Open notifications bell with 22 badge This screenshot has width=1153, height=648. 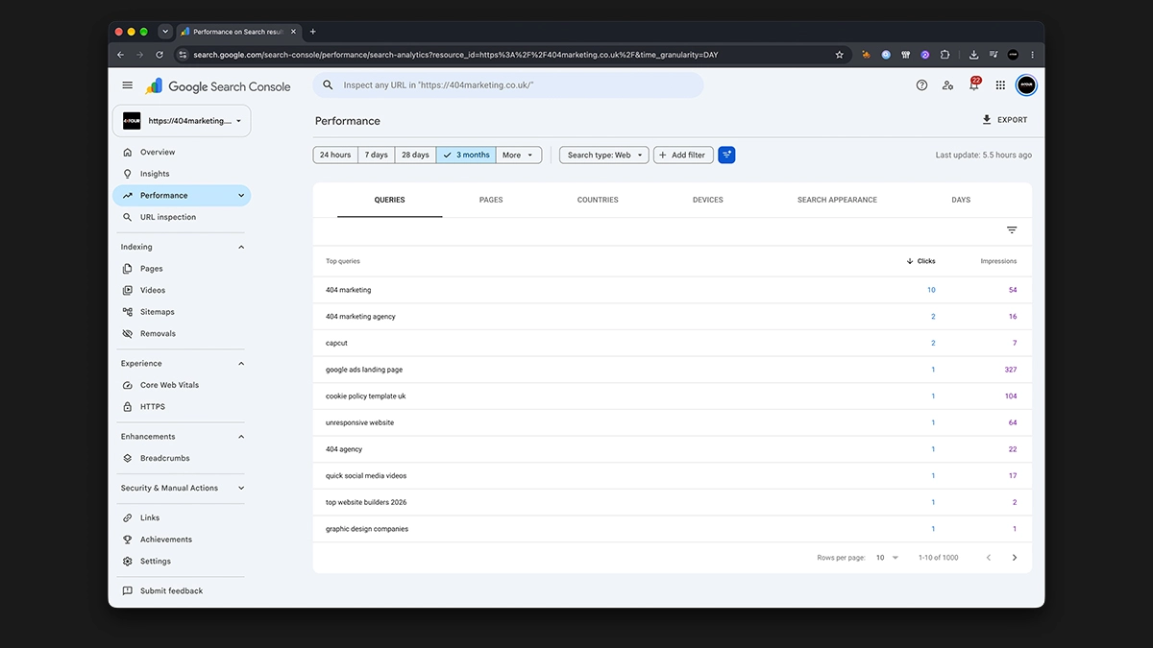coord(974,84)
